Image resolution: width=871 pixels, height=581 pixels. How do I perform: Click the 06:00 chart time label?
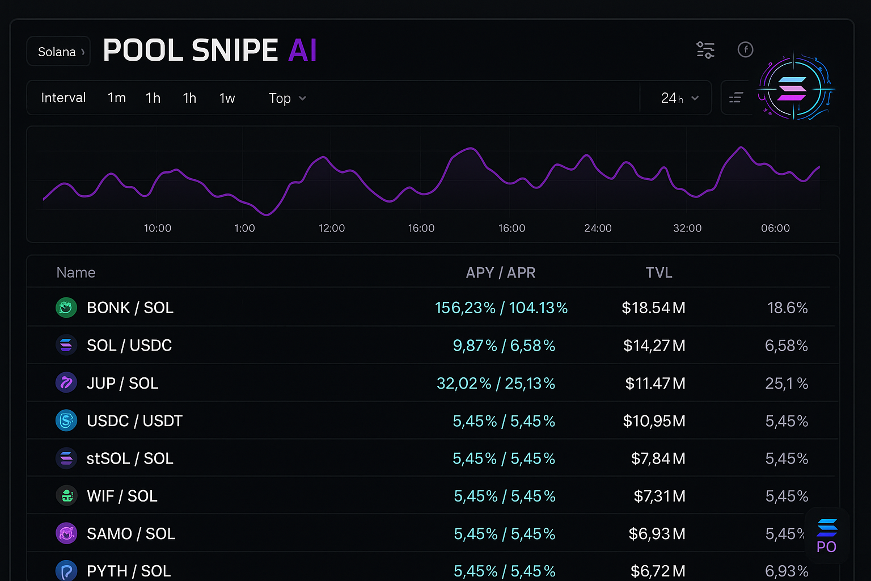pos(775,228)
